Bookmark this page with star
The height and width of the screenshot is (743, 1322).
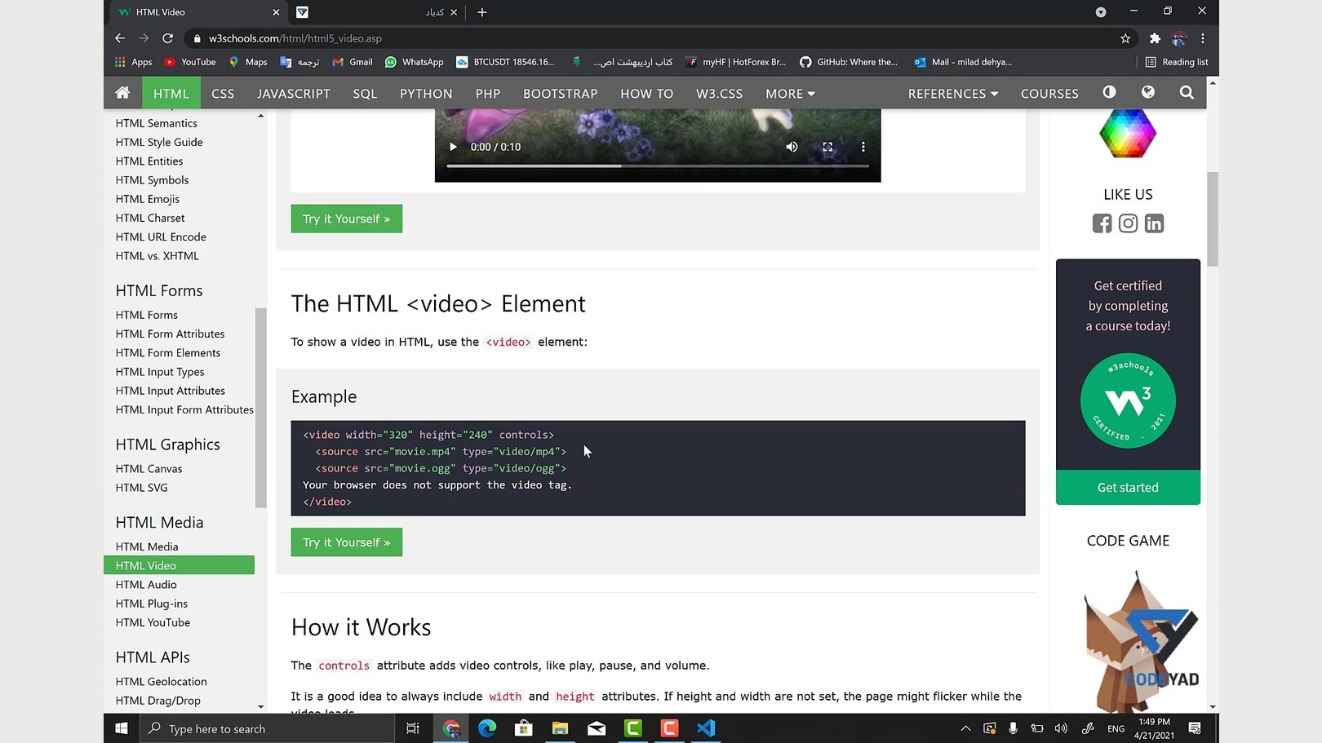[1125, 38]
